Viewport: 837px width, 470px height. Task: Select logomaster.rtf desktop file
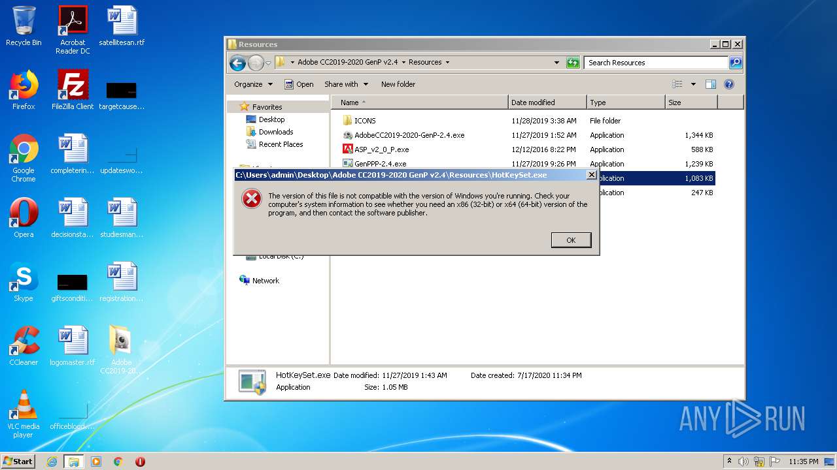pyautogui.click(x=73, y=346)
